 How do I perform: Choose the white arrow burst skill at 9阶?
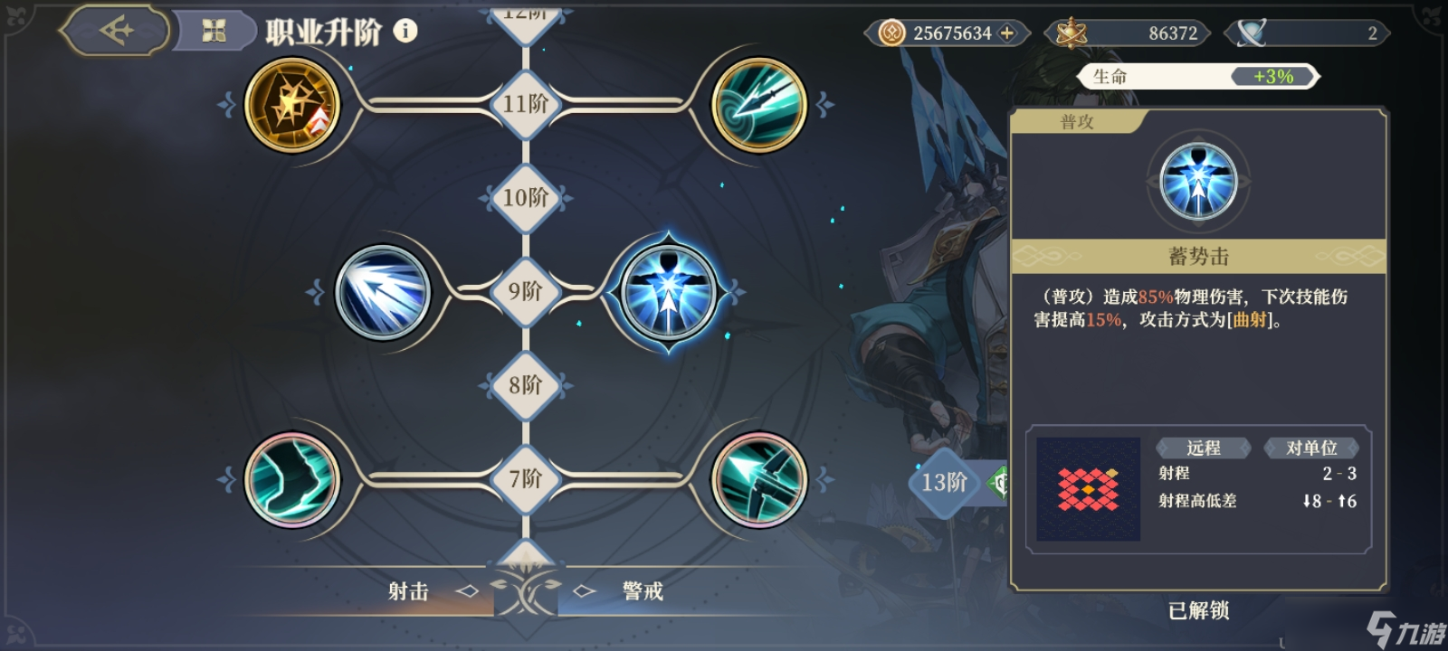pyautogui.click(x=382, y=292)
